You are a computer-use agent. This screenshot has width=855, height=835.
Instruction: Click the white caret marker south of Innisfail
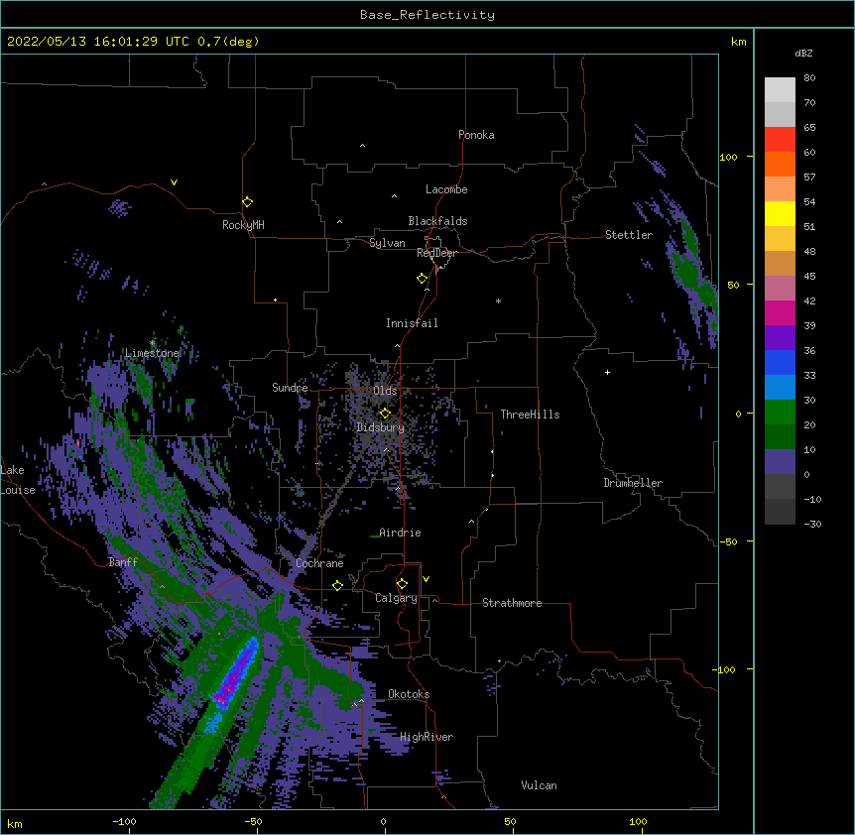pos(397,345)
